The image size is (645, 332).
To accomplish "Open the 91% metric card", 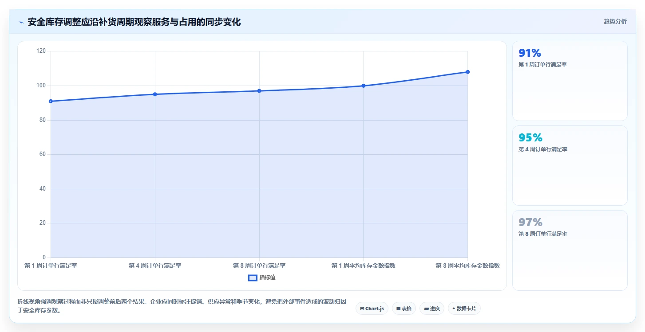I will click(x=570, y=81).
